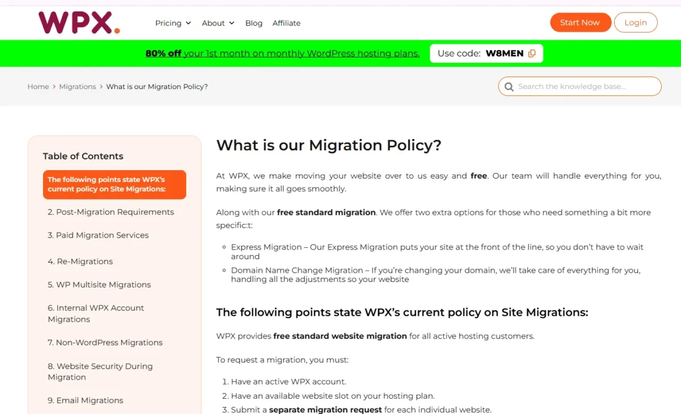
Task: View the Non-WordPress Migrations section
Action: point(106,343)
